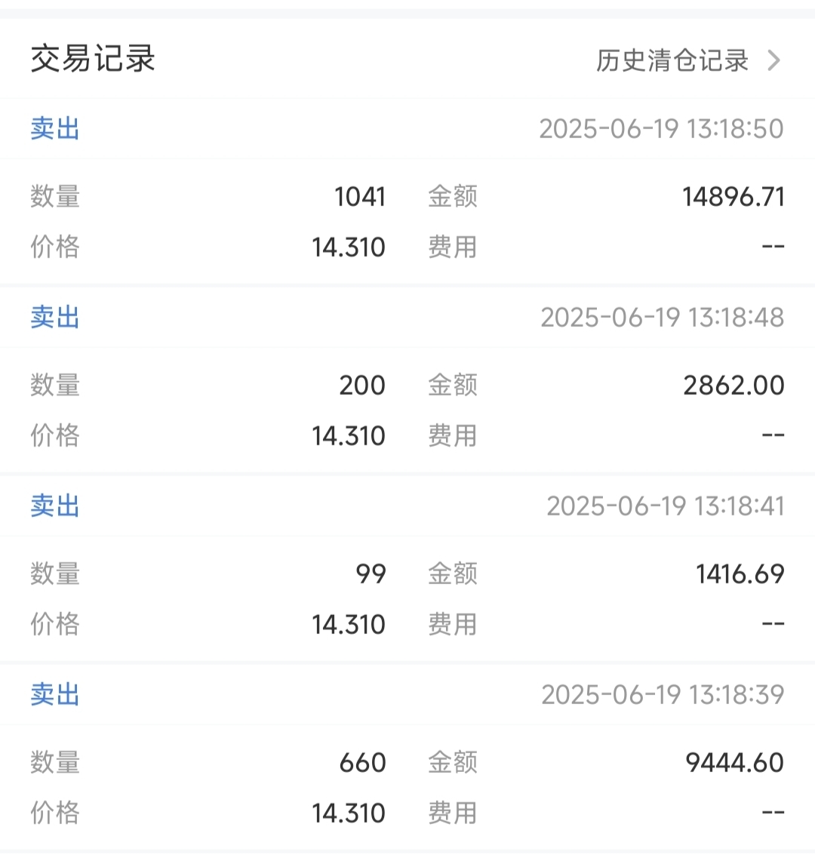Image resolution: width=815 pixels, height=855 pixels.
Task: Tap the timestamp 2025-06-19 13:18:48
Action: 663,318
